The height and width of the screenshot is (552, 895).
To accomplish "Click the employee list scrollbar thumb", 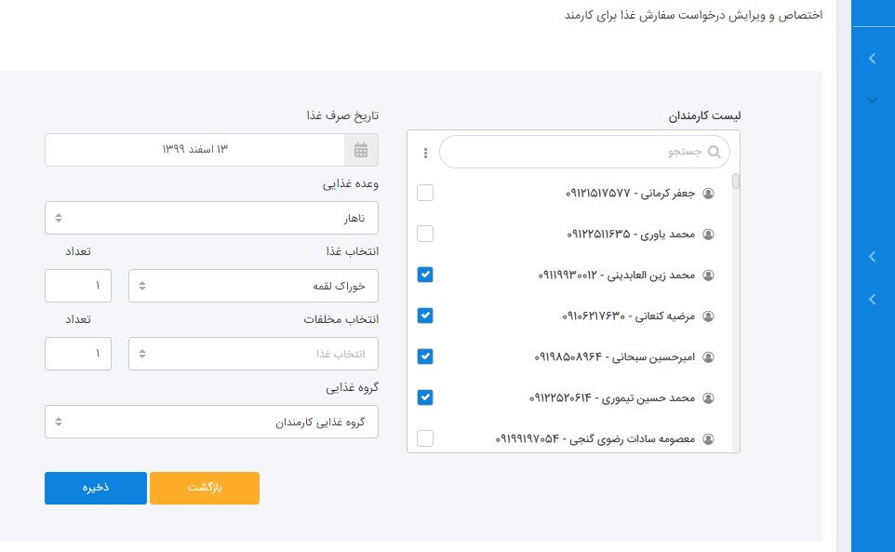I will click(736, 182).
